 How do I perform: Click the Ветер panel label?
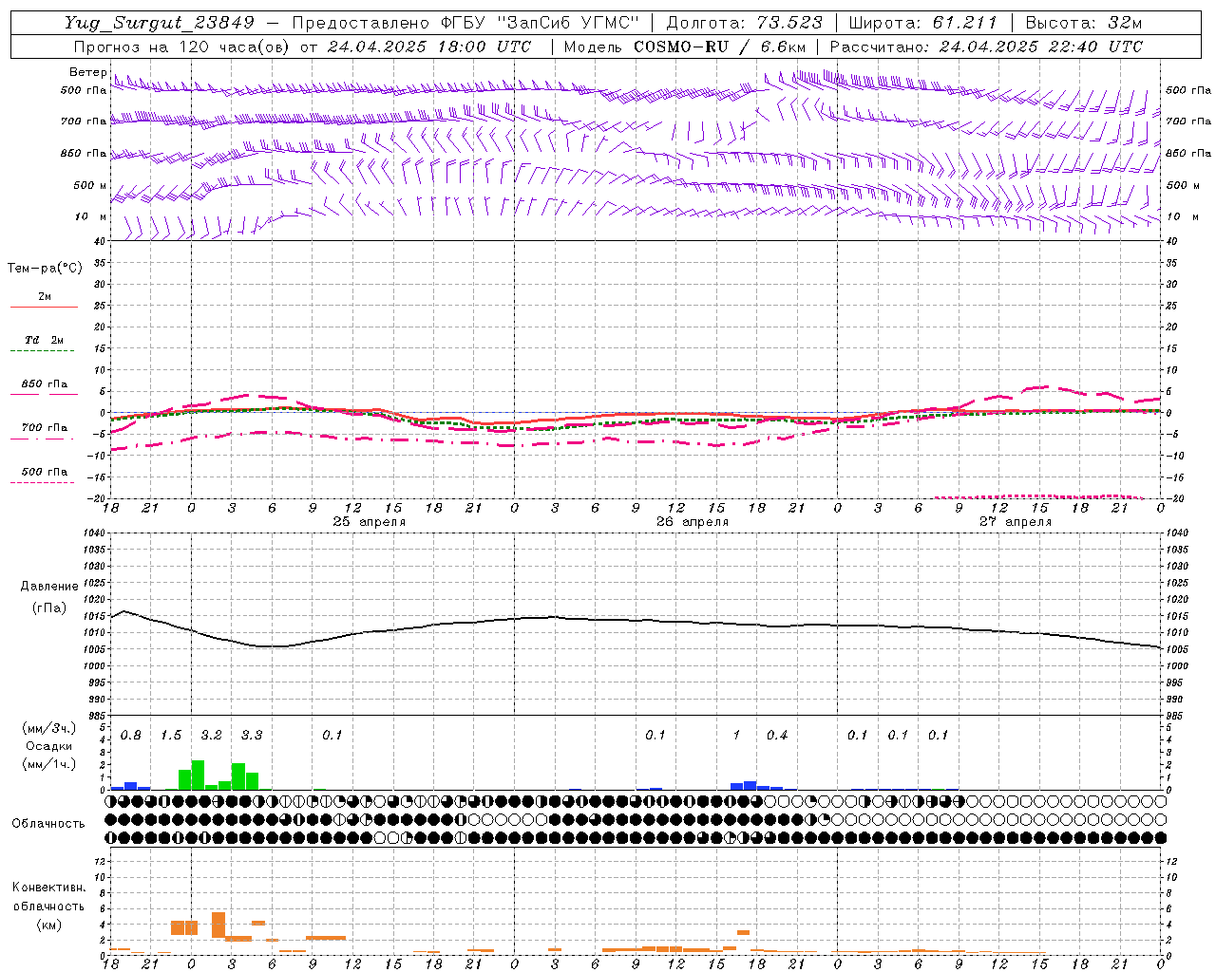87,72
